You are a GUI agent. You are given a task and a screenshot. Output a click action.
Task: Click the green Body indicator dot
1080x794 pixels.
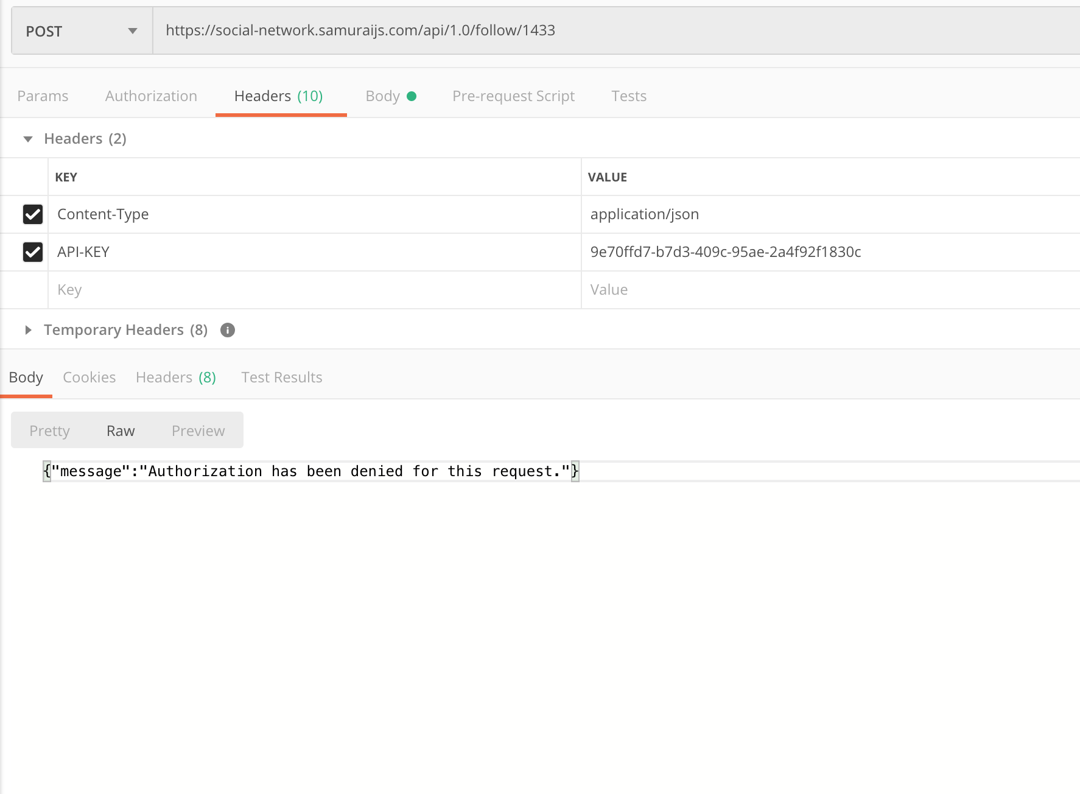tap(412, 96)
